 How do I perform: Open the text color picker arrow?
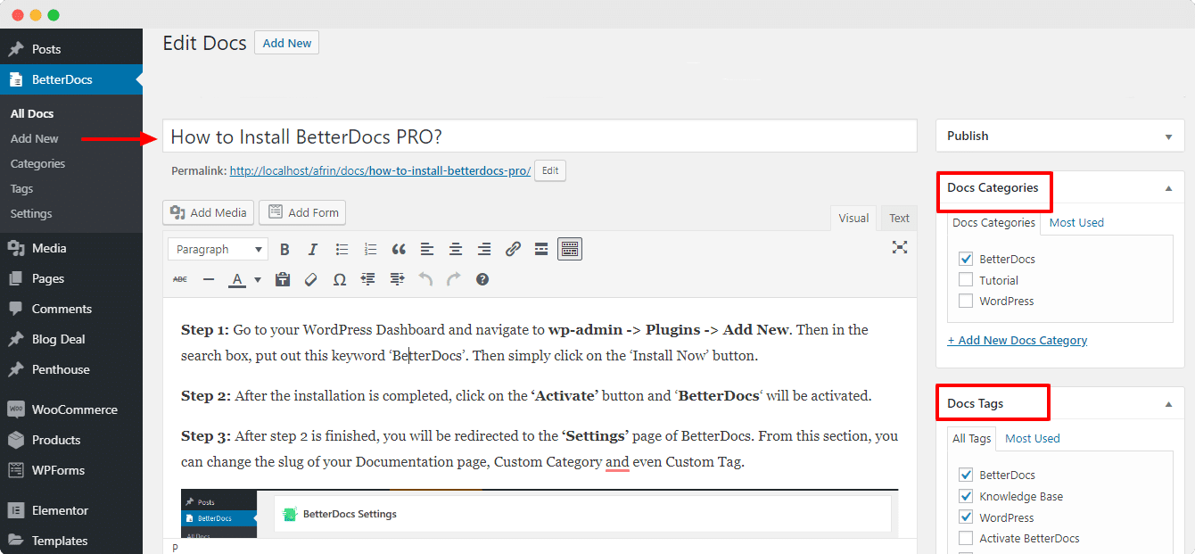258,279
